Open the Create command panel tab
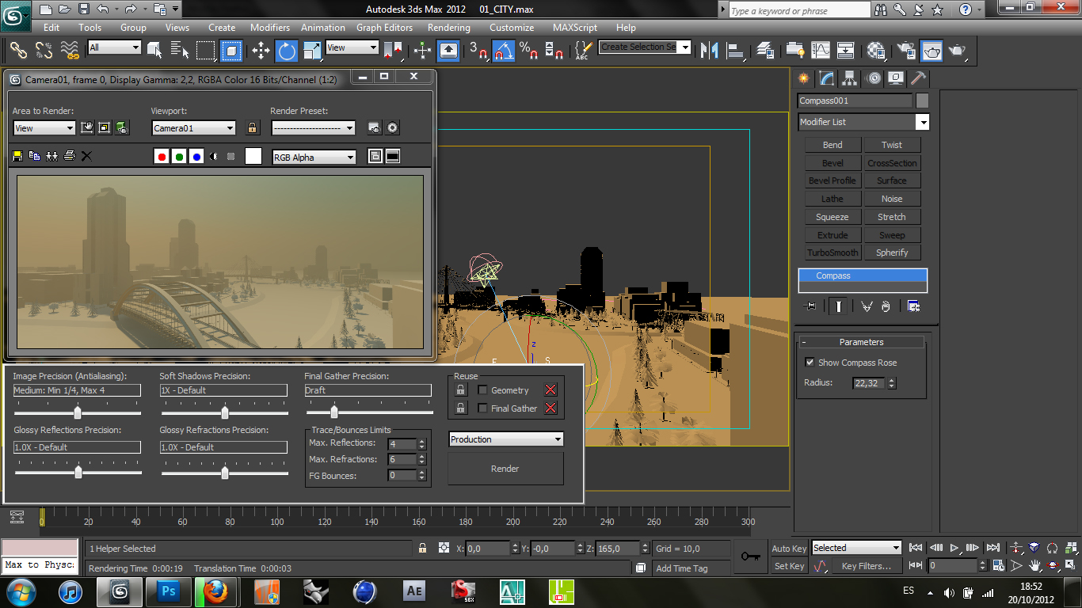The image size is (1082, 608). point(804,78)
